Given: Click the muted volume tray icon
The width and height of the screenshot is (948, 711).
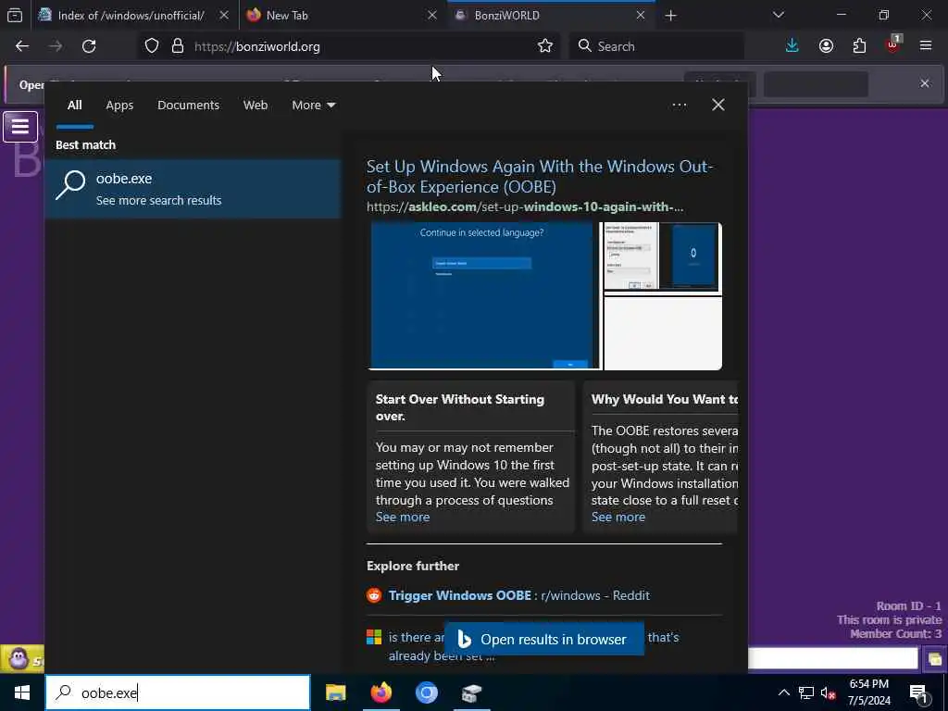Looking at the screenshot, I should click(x=828, y=692).
